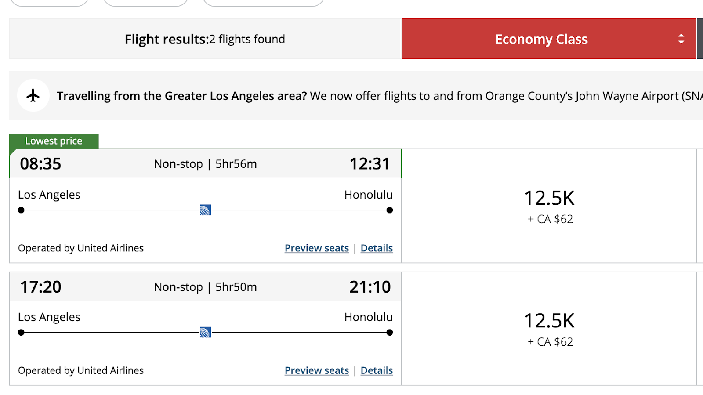Click United Airlines logo on the 08:35 flight
The width and height of the screenshot is (703, 395).
click(x=205, y=210)
